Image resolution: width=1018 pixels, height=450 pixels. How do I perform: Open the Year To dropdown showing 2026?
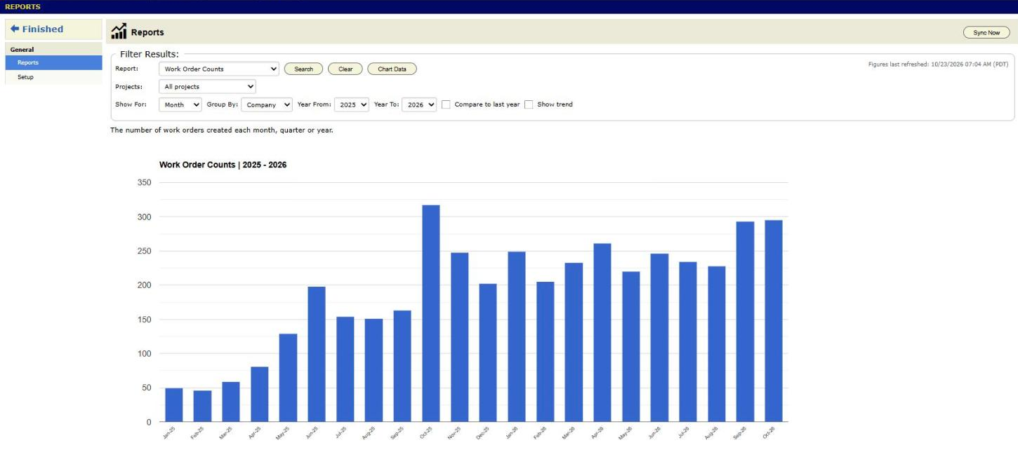pyautogui.click(x=420, y=104)
